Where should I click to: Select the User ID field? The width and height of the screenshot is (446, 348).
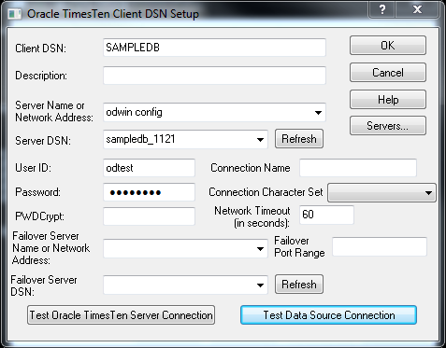(149, 168)
